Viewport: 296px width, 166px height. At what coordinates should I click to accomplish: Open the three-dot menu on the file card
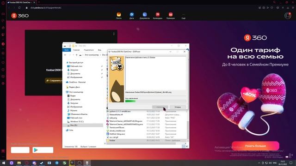point(114,34)
